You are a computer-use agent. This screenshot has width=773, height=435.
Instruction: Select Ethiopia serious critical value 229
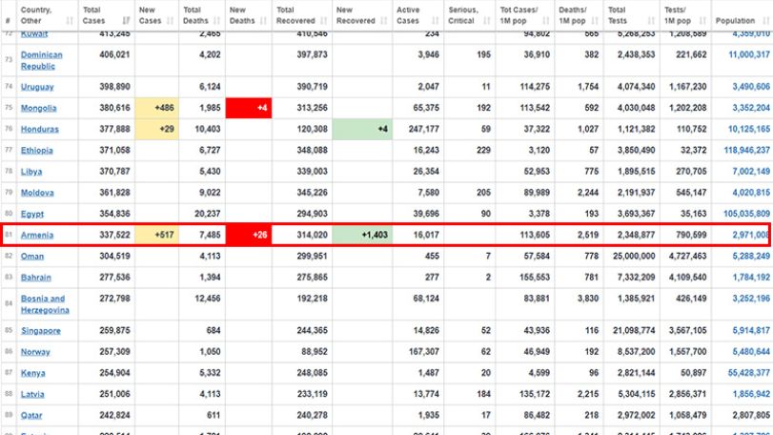tap(483, 150)
